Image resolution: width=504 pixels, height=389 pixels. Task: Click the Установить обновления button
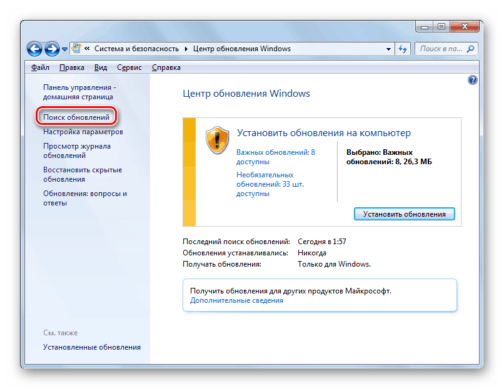405,214
